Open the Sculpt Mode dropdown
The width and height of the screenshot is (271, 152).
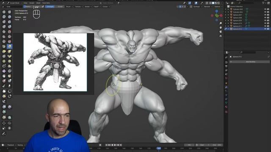tap(14, 3)
